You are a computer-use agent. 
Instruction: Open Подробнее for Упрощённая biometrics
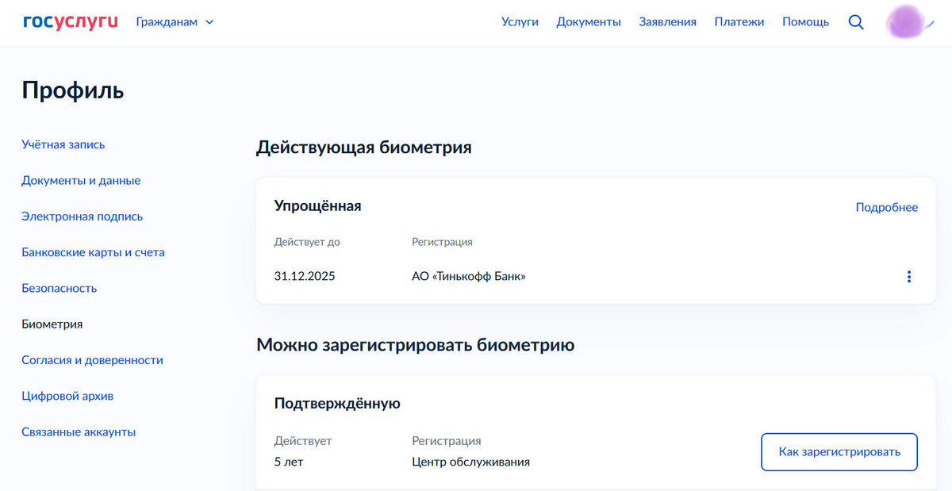(x=887, y=207)
